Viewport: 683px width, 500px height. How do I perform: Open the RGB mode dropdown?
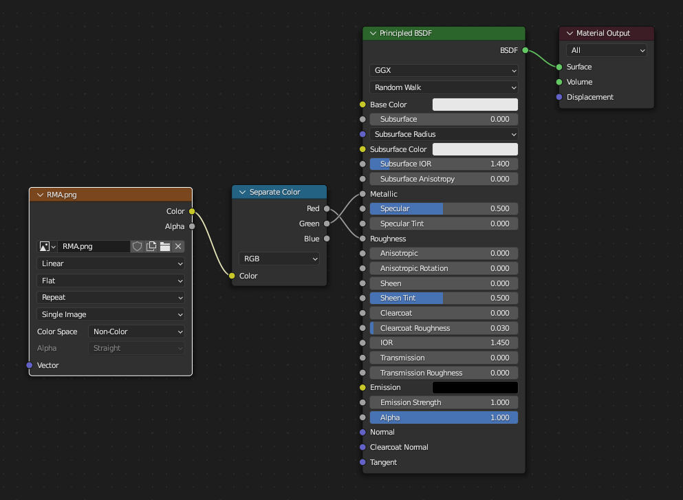[279, 259]
